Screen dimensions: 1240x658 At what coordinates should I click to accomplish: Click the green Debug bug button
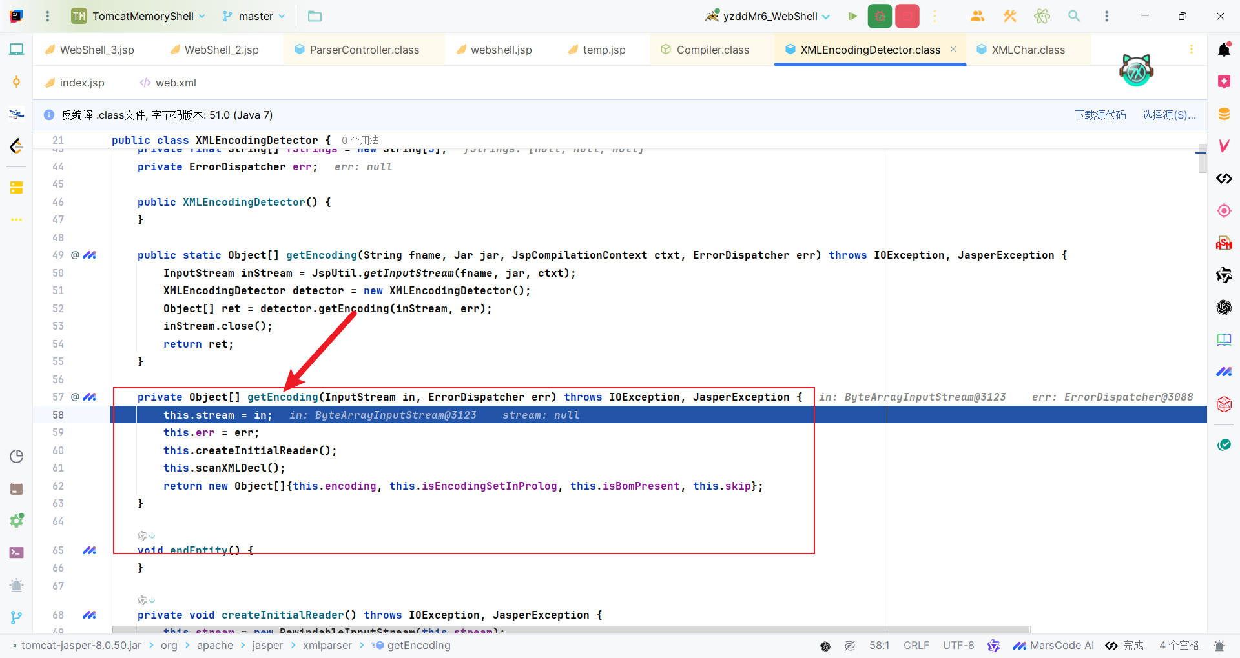[880, 16]
